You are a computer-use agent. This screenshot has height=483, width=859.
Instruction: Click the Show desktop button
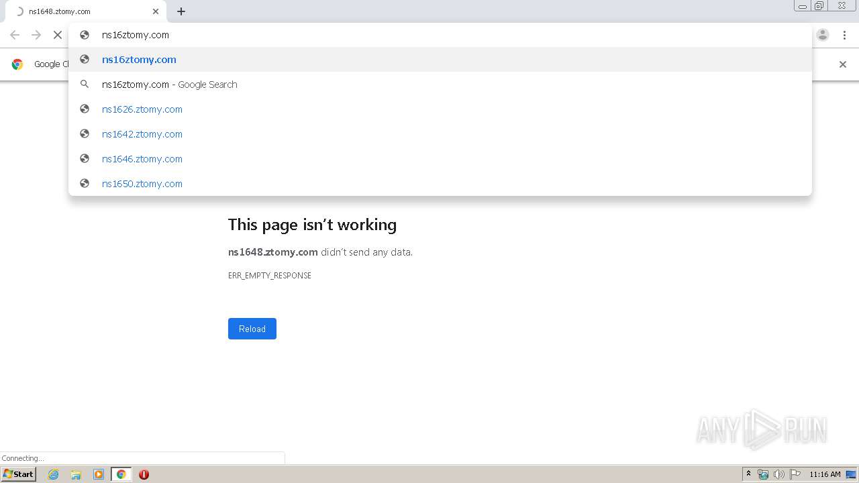tap(851, 474)
